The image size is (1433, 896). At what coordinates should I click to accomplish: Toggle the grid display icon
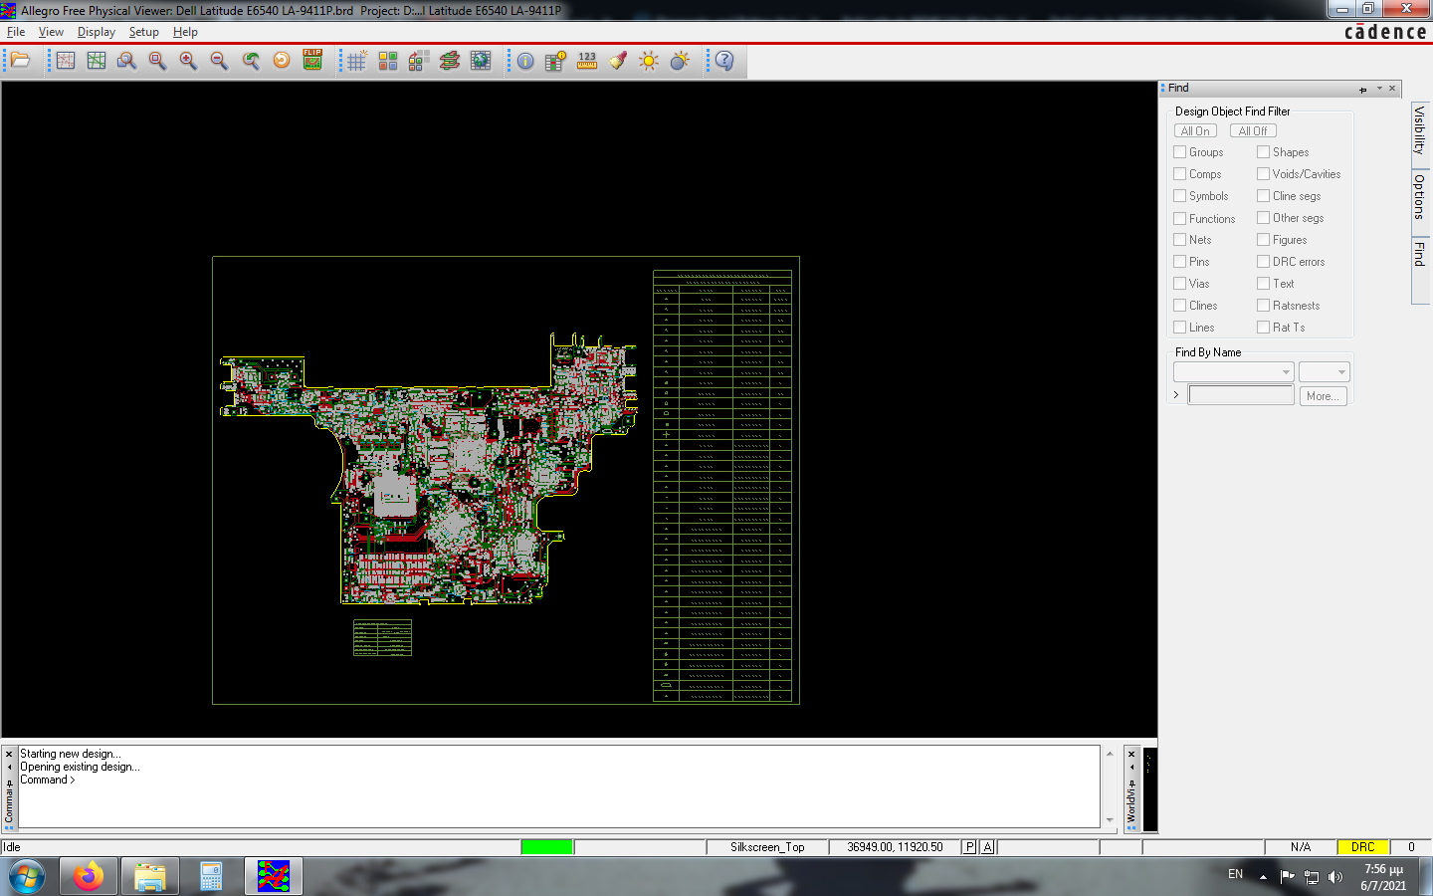coord(356,61)
